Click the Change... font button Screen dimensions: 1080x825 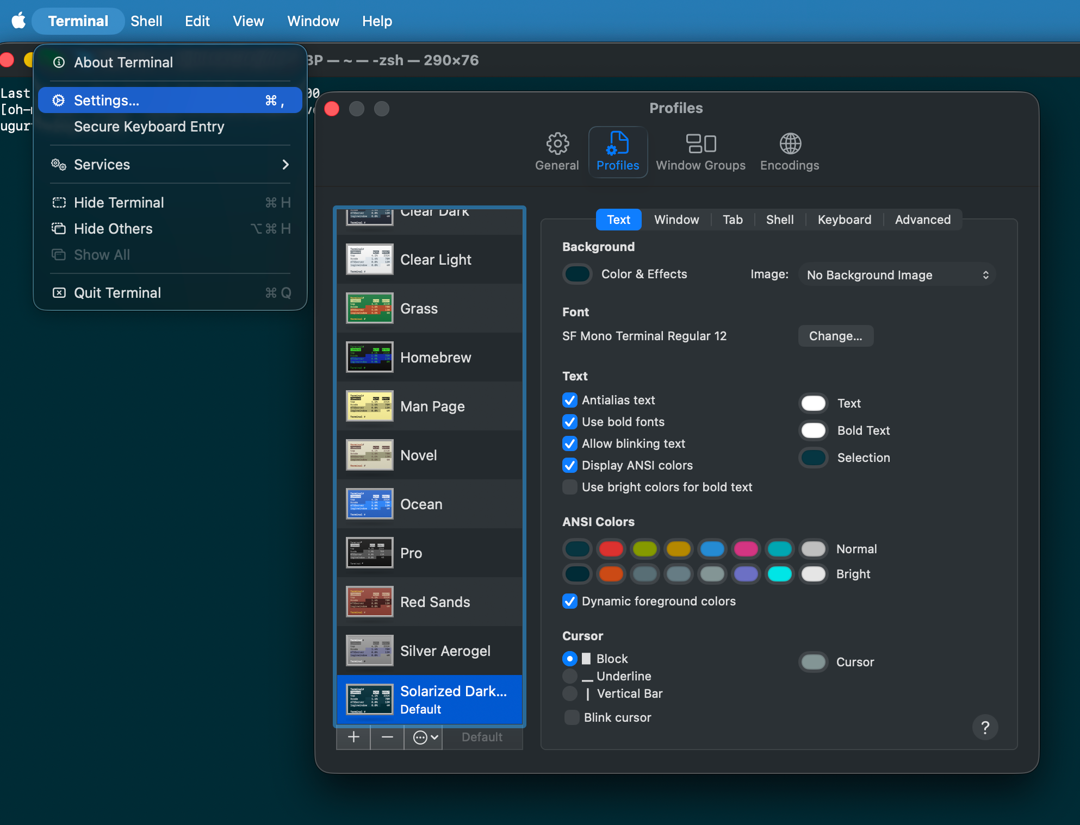[835, 336]
